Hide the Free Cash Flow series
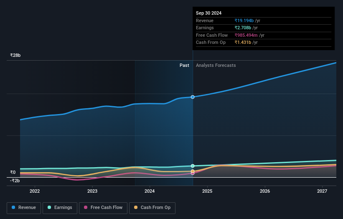This screenshot has width=343, height=219. pos(103,208)
